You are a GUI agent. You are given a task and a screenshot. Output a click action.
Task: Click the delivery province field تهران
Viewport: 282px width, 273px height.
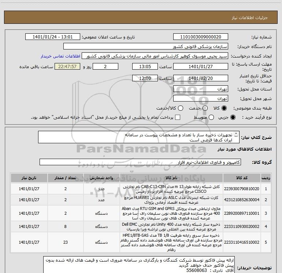tap(201, 89)
